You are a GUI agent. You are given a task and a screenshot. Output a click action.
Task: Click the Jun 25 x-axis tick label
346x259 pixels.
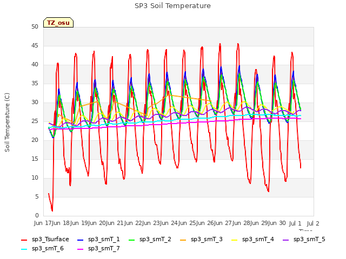[188, 223]
